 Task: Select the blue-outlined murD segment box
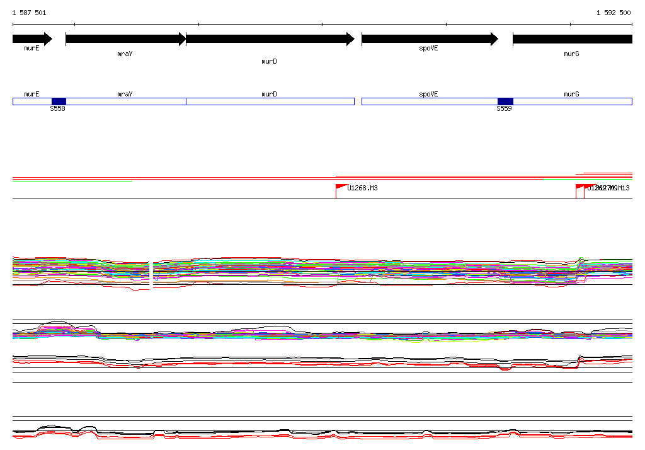270,101
